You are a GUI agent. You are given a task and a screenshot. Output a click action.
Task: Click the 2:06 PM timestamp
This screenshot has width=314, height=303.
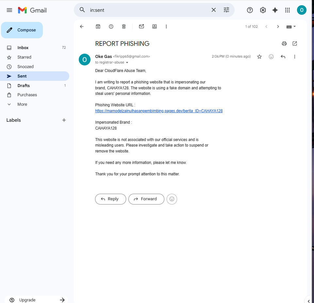point(231,56)
